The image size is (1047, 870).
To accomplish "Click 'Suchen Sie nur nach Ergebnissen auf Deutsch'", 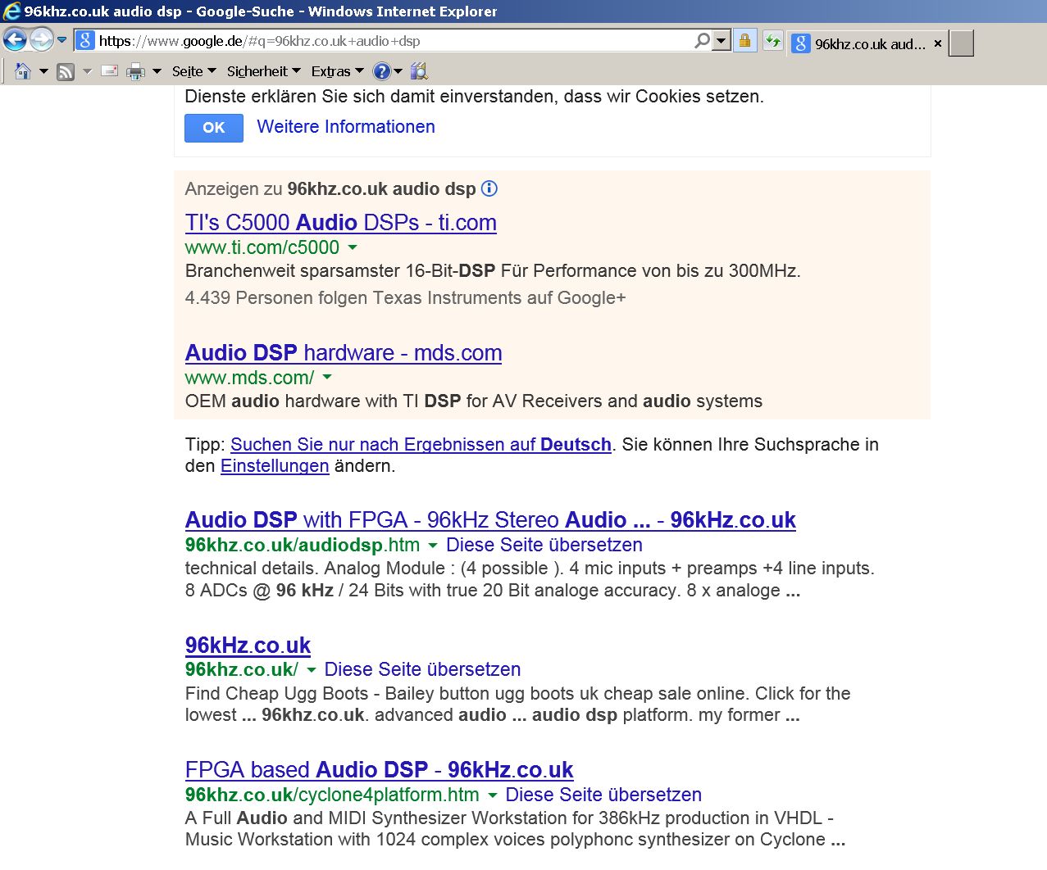I will point(421,445).
